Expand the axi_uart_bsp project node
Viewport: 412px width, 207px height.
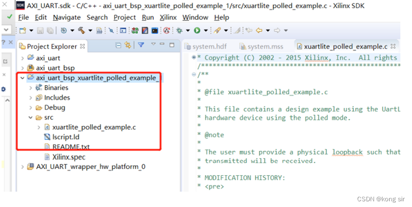(x=22, y=68)
